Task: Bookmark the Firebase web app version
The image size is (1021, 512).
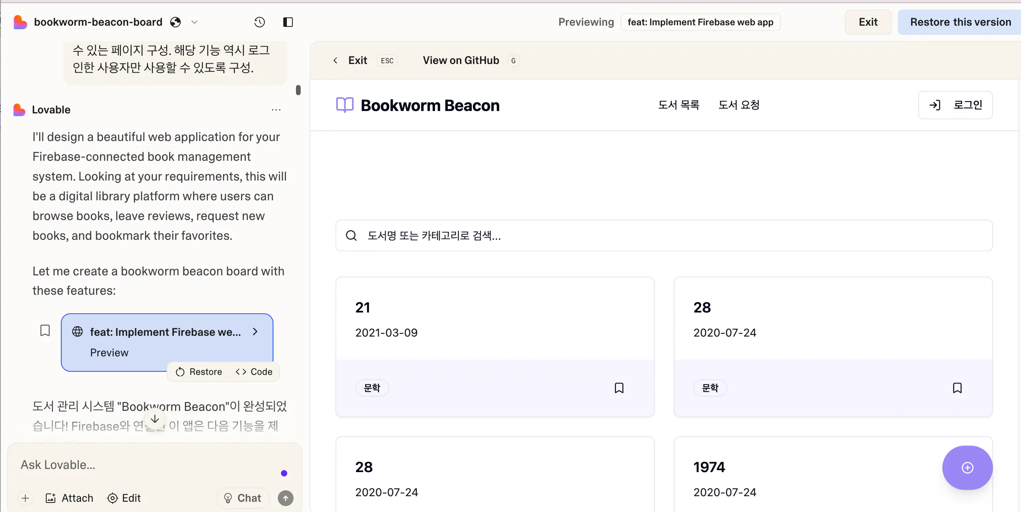Action: click(45, 331)
